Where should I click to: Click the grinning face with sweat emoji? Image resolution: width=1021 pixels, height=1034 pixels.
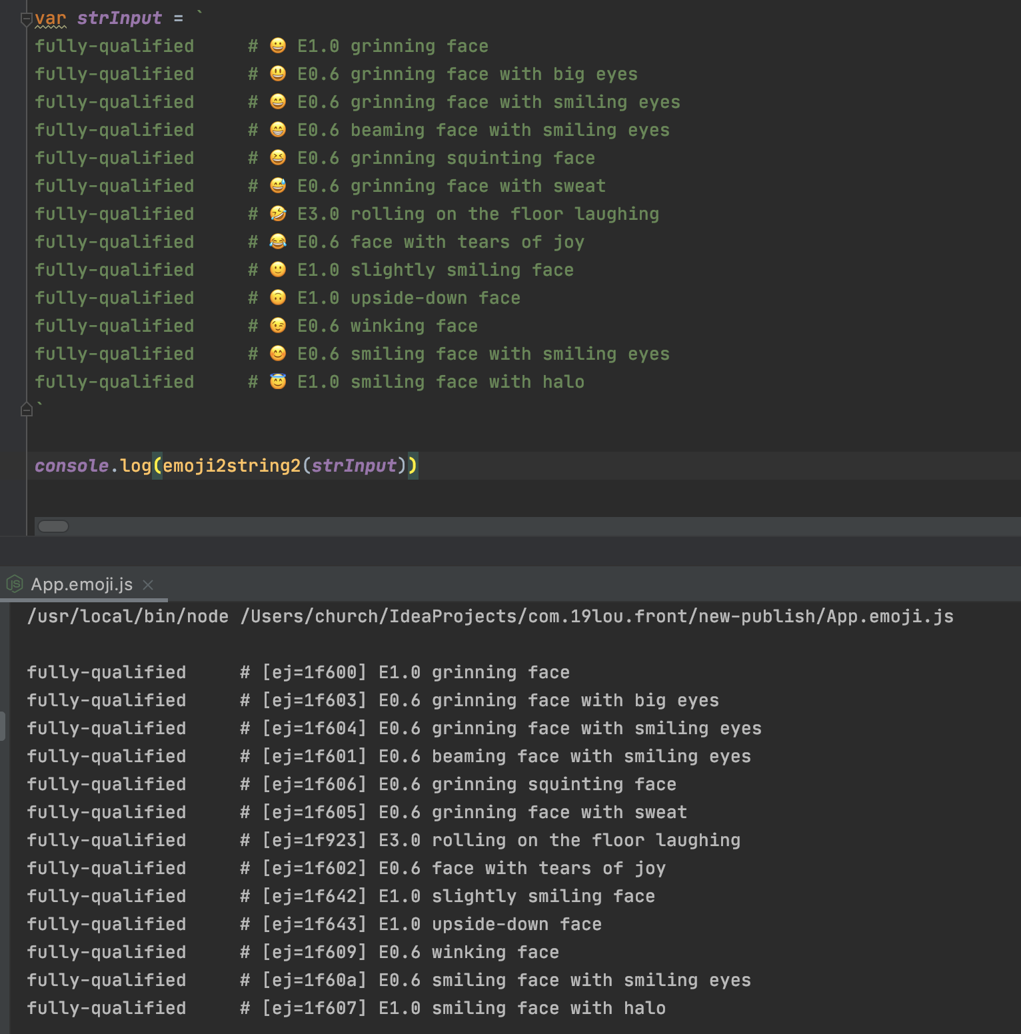[x=278, y=185]
